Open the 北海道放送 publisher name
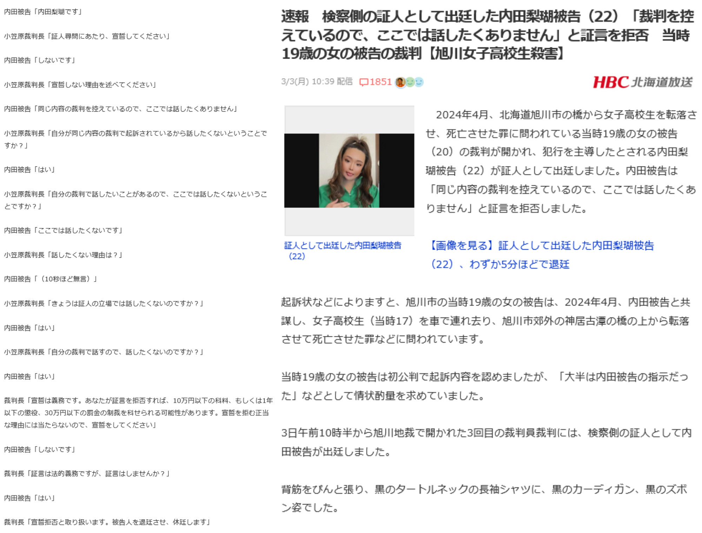Screen dimensions: 702x533 [x=662, y=82]
